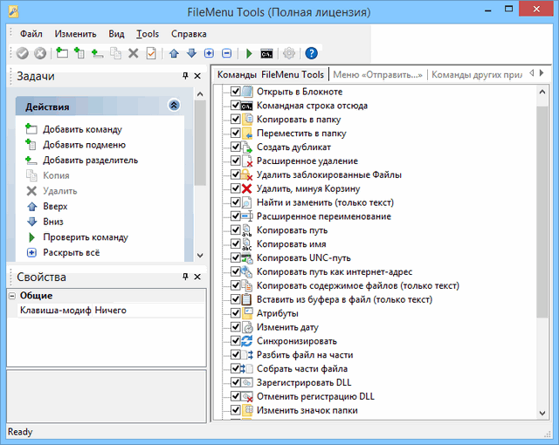559x445 pixels.
Task: Click the add command toolbar icon
Action: (61, 53)
